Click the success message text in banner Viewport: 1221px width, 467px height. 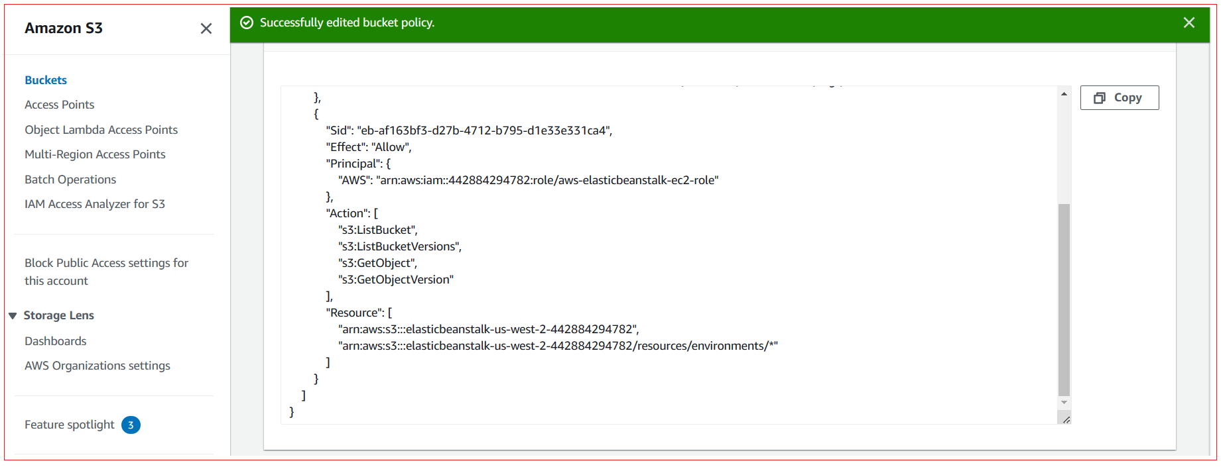[x=347, y=23]
